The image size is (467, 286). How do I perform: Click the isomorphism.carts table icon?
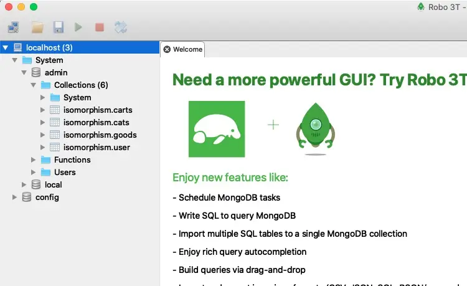tap(55, 110)
